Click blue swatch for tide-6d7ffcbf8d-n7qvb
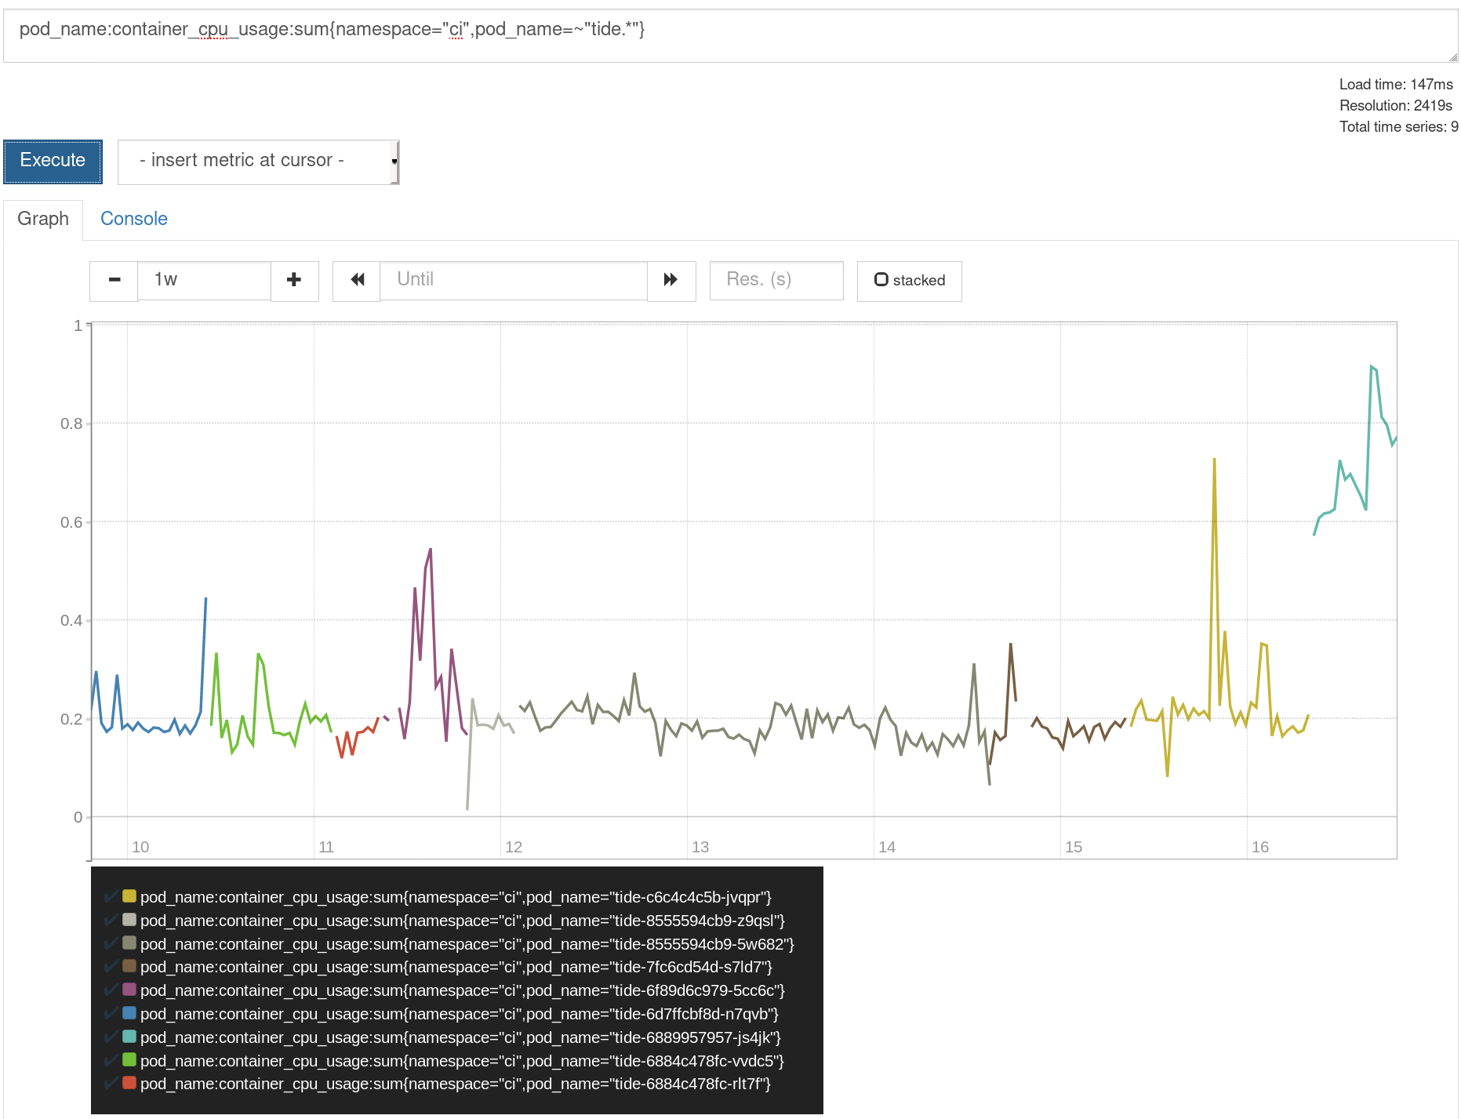The image size is (1461, 1119). click(129, 1013)
